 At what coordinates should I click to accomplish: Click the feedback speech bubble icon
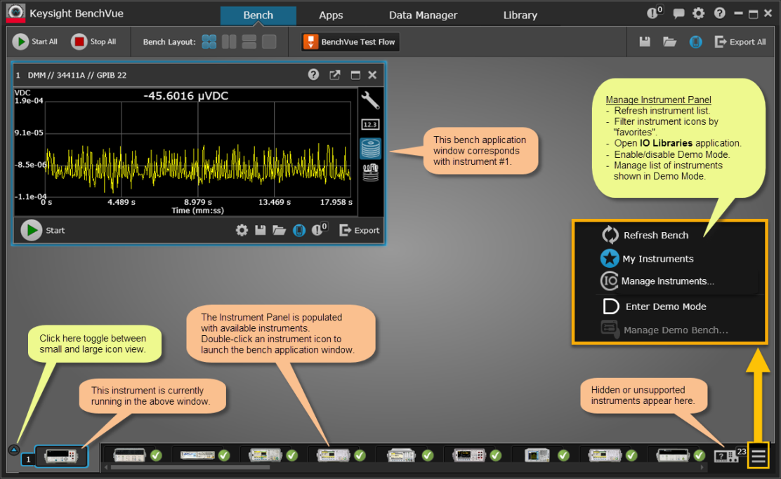pos(678,13)
